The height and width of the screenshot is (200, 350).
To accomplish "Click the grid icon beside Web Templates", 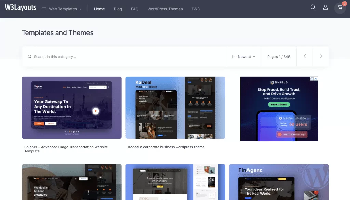I will click(43, 9).
